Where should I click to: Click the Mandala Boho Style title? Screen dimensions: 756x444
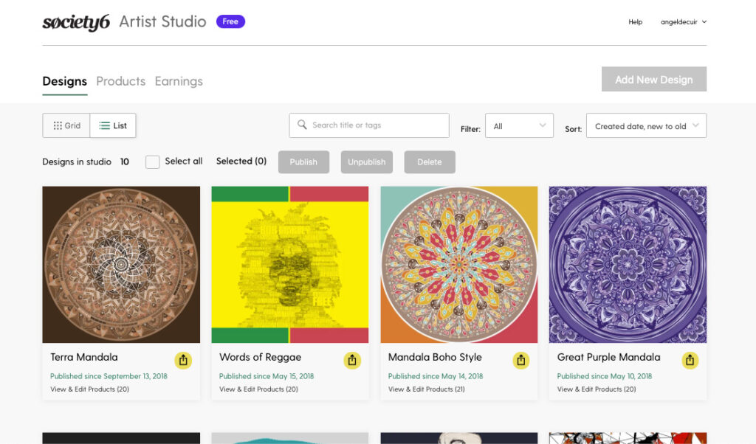point(435,357)
